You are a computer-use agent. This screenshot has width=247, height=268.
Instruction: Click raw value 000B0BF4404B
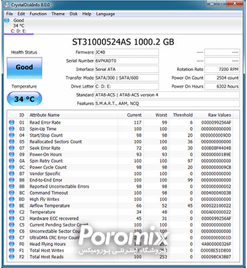(216, 148)
